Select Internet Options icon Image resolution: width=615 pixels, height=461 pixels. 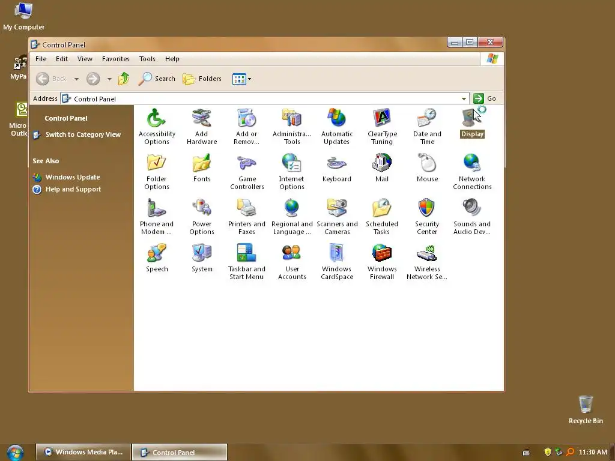[292, 171]
